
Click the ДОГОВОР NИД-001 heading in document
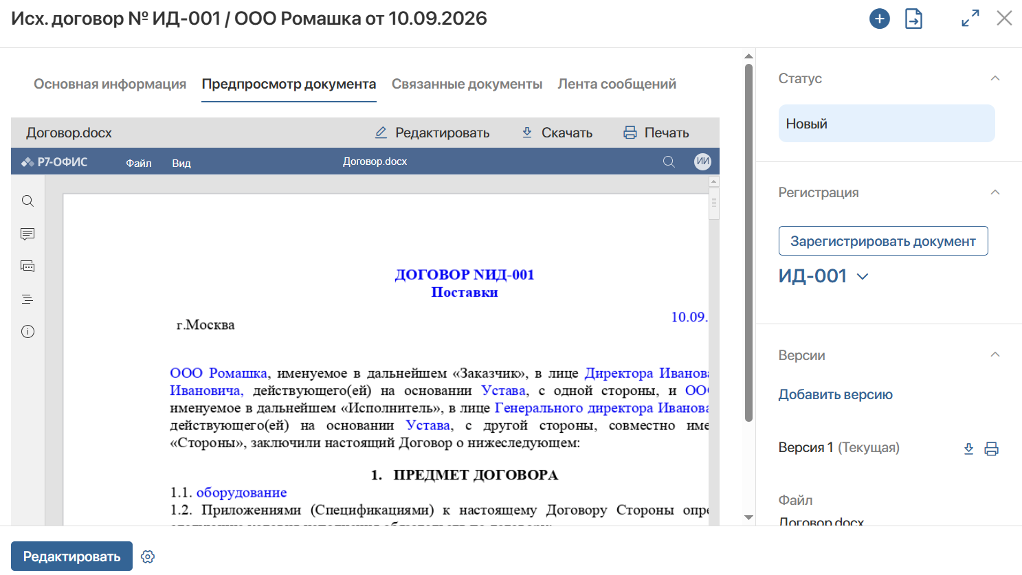coord(465,275)
